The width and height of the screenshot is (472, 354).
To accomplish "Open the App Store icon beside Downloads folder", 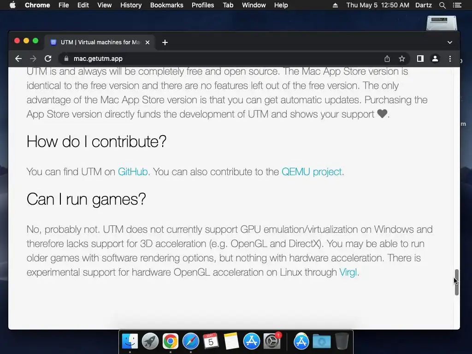I will pos(301,342).
